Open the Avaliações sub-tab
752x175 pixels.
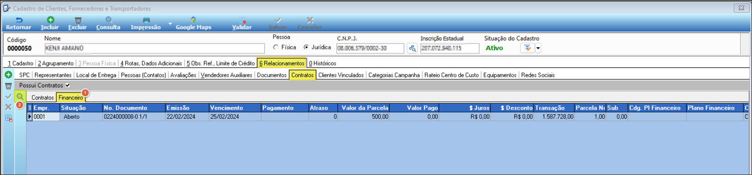183,75
